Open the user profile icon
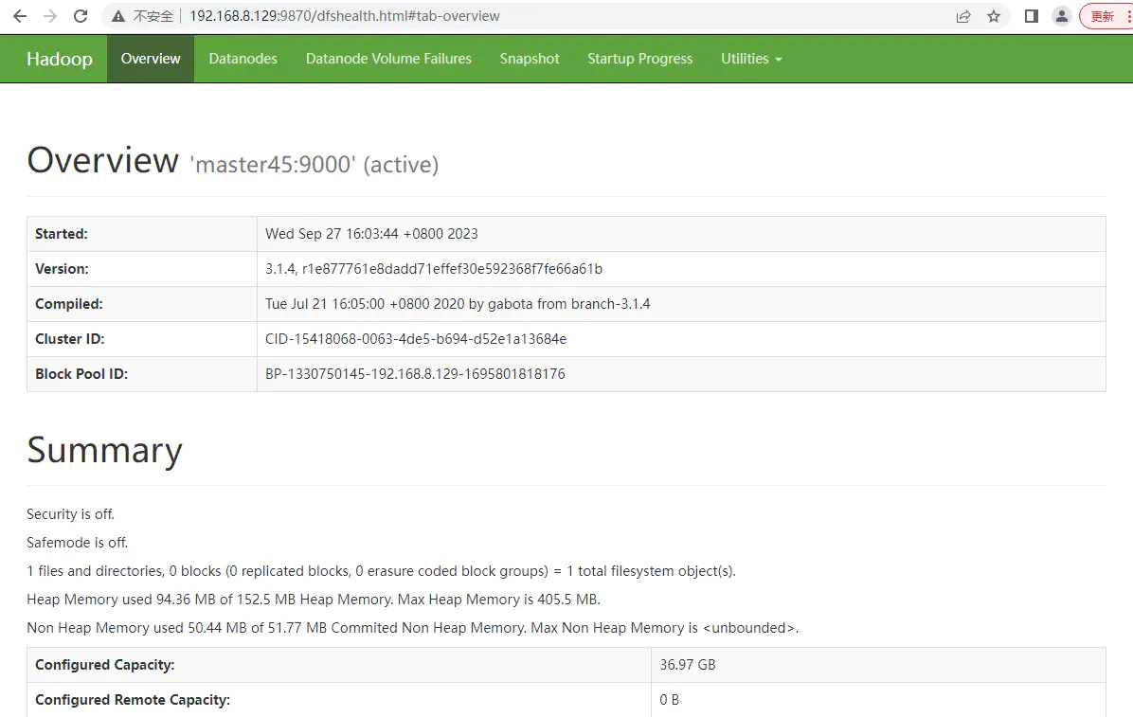This screenshot has height=717, width=1133. (x=1062, y=16)
